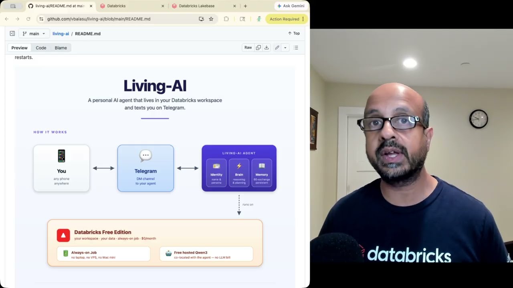Open site information icon in address bar
513x288 pixels.
(x=41, y=19)
